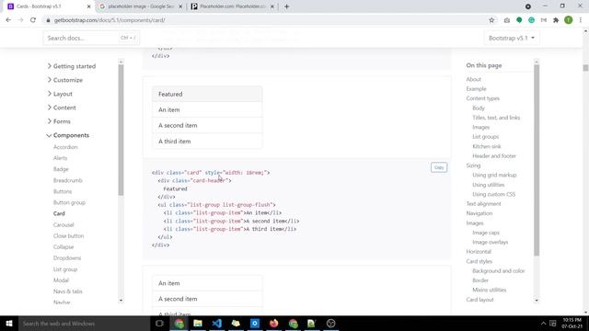
Task: Open Chrome three-dot menu
Action: (581, 20)
